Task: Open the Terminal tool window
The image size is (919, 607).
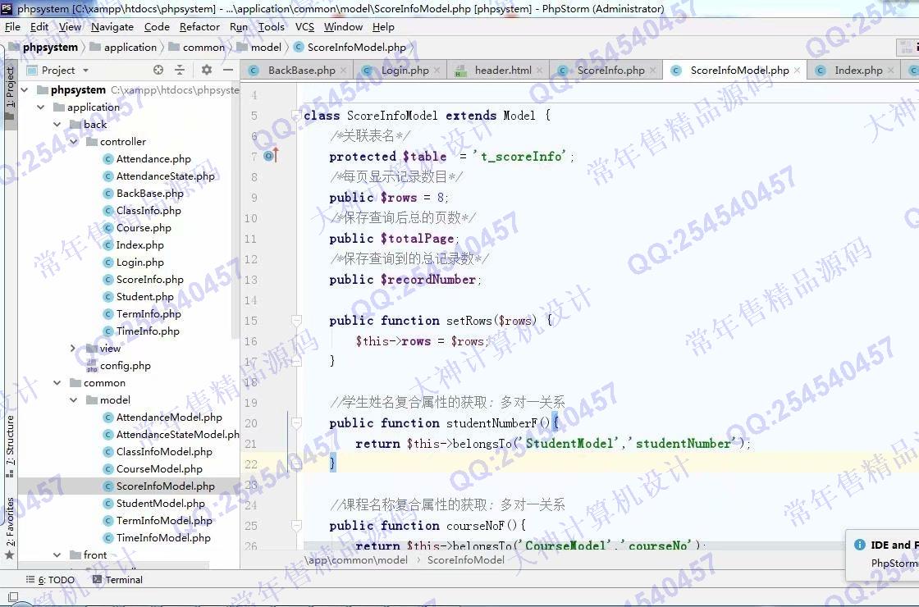Action: (117, 579)
